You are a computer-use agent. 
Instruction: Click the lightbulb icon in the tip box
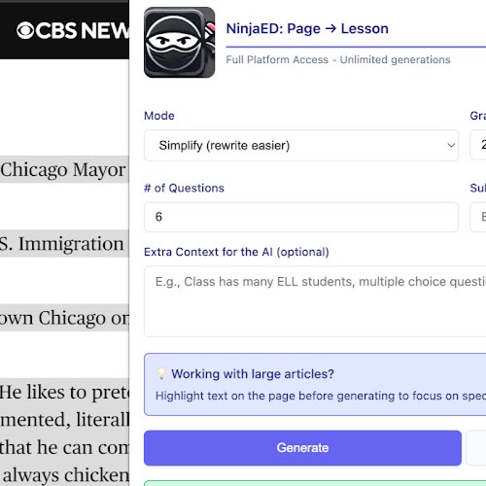point(161,373)
